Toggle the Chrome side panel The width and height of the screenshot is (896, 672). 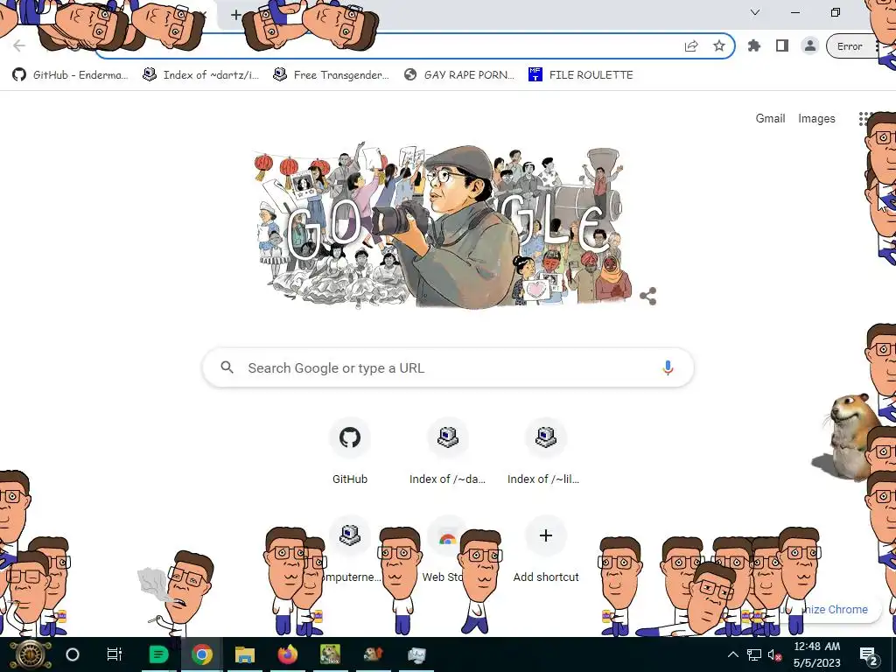tap(782, 46)
